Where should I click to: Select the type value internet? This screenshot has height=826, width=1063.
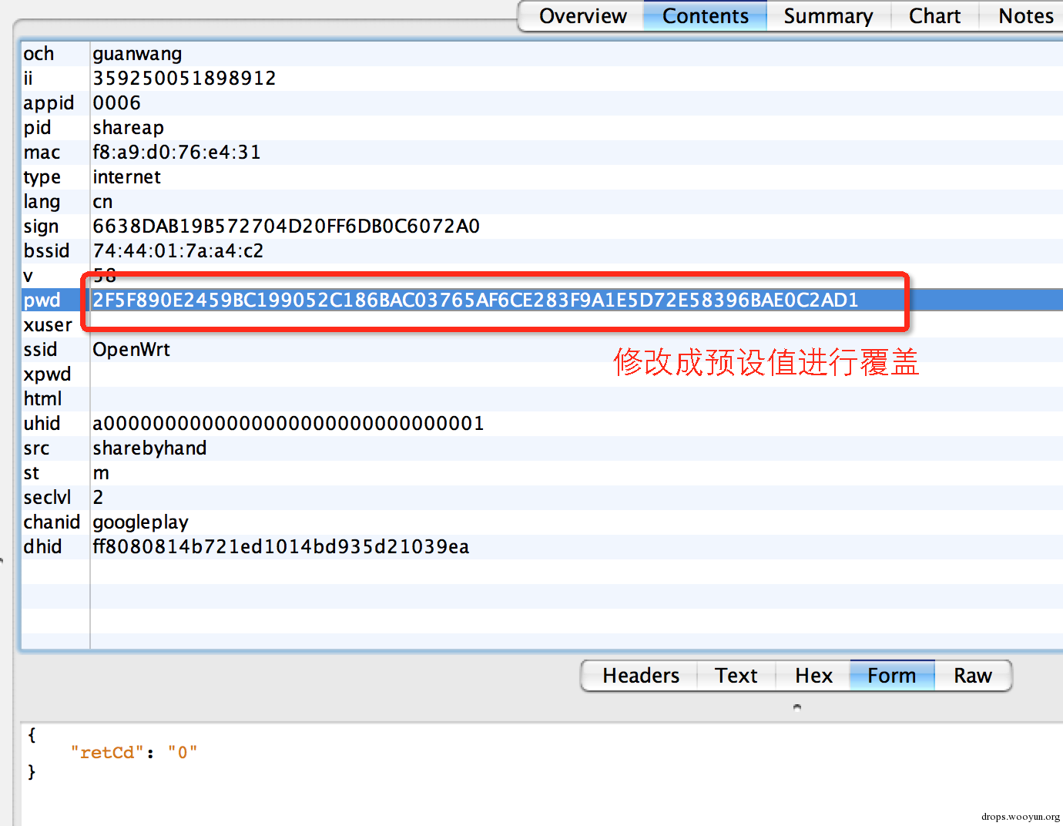click(126, 177)
